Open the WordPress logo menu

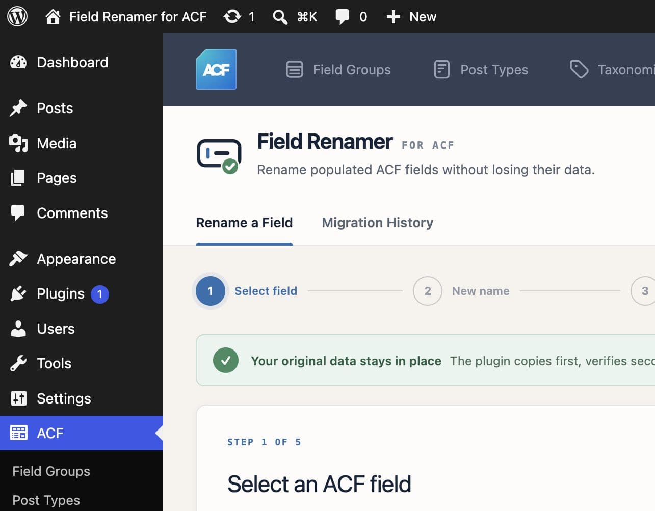(17, 16)
